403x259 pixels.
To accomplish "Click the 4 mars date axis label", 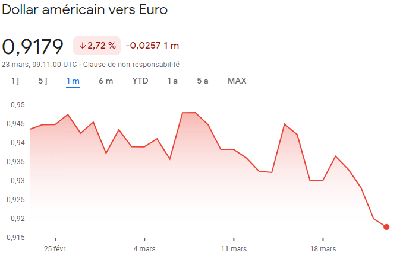I will 145,249.
